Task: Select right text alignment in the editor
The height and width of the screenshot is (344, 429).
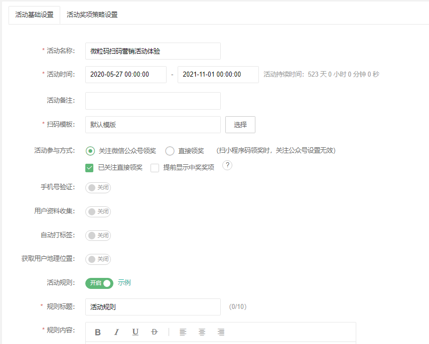Action: tap(221, 332)
